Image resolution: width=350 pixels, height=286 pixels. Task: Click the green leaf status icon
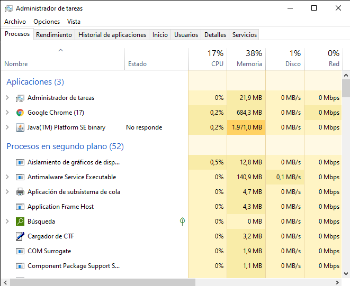click(x=183, y=222)
